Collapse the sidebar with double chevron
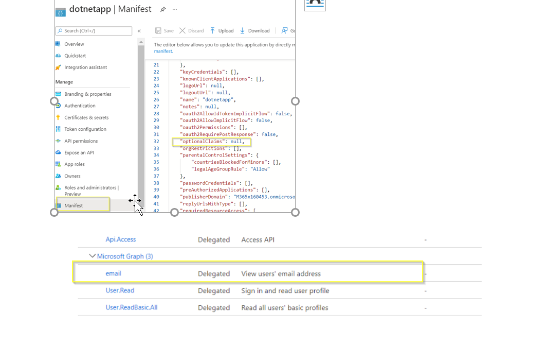 [x=139, y=31]
